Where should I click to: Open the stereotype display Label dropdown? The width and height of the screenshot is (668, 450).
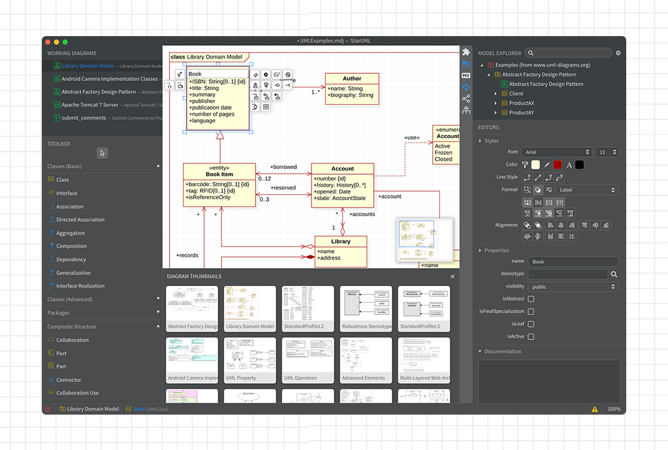click(587, 190)
